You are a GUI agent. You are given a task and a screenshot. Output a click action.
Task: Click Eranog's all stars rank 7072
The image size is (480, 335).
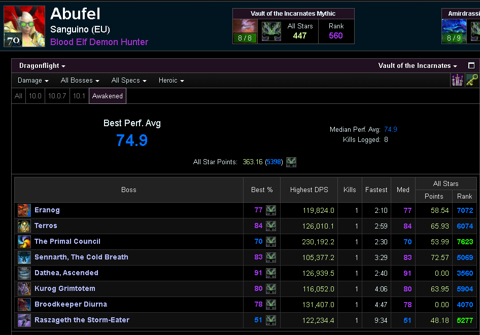(x=465, y=210)
